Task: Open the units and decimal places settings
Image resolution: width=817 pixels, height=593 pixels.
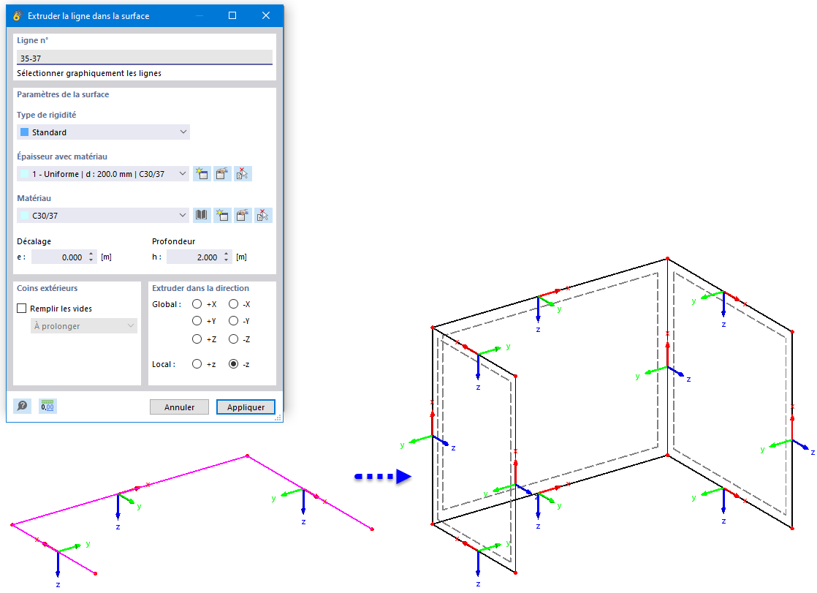Action: pyautogui.click(x=47, y=405)
